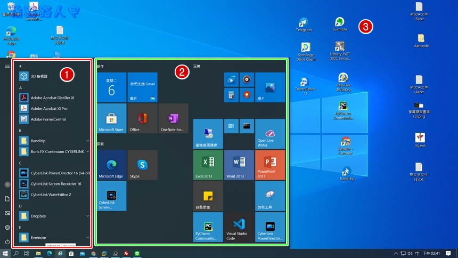Open the Maps small tile

[x=247, y=95]
